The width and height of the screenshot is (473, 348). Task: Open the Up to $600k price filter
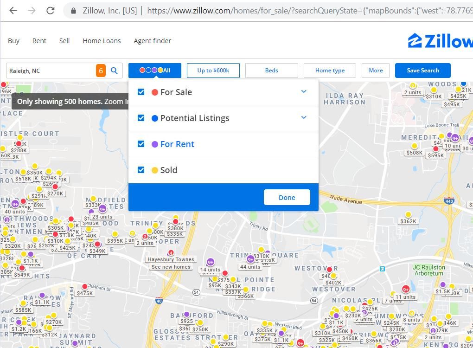[x=213, y=71]
